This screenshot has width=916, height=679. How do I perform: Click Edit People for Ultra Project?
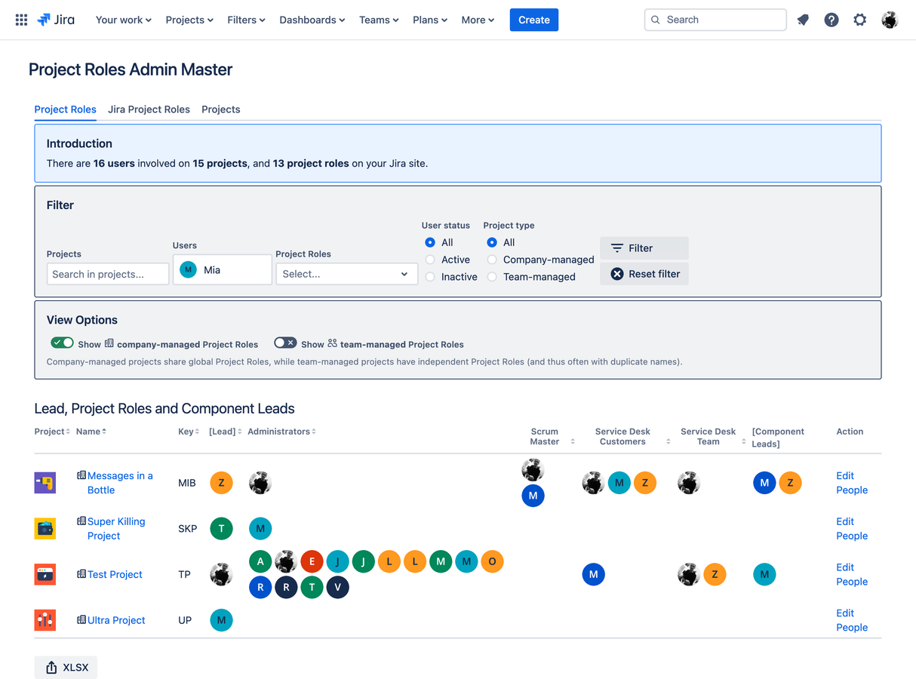852,620
